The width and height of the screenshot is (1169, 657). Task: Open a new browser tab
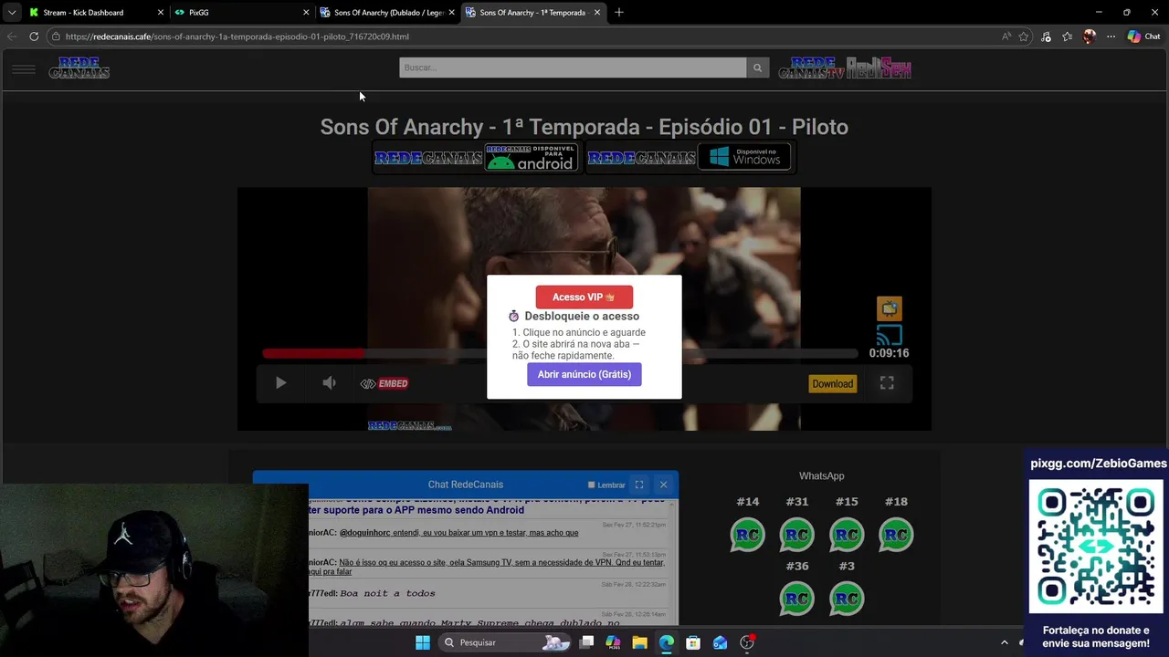click(618, 13)
